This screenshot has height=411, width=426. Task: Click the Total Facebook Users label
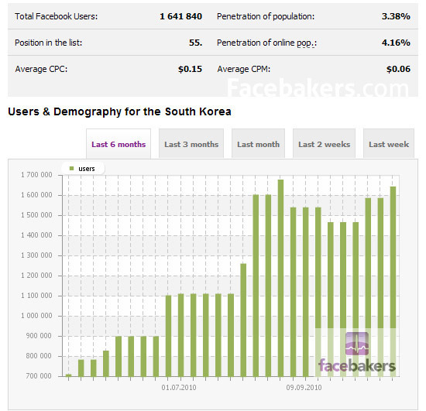pyautogui.click(x=57, y=16)
